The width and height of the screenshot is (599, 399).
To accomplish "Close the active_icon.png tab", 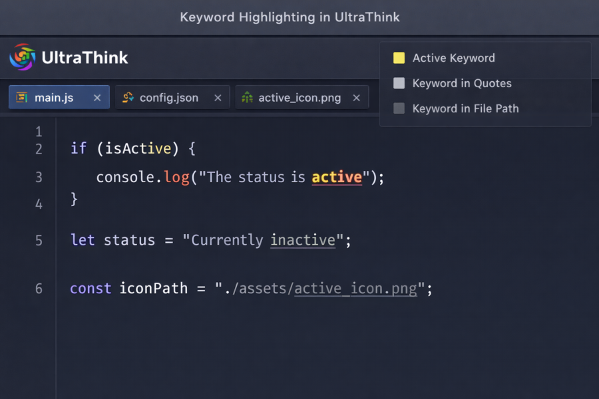I will (357, 98).
